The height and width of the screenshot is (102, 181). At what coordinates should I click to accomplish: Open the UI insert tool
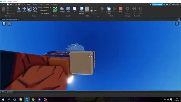coord(74,10)
